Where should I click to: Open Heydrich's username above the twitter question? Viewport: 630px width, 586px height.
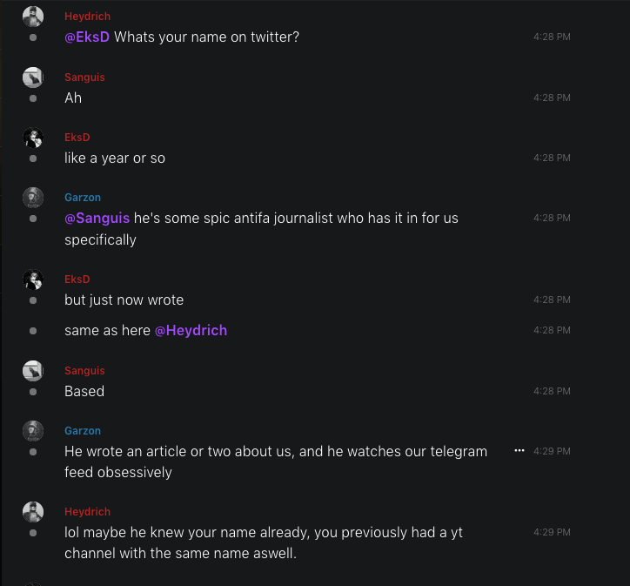(87, 17)
